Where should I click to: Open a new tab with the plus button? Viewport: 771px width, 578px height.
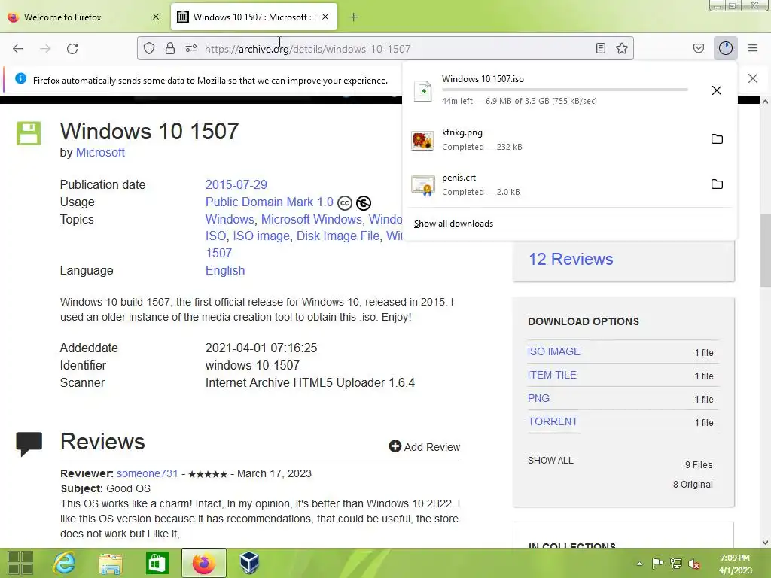tap(353, 17)
